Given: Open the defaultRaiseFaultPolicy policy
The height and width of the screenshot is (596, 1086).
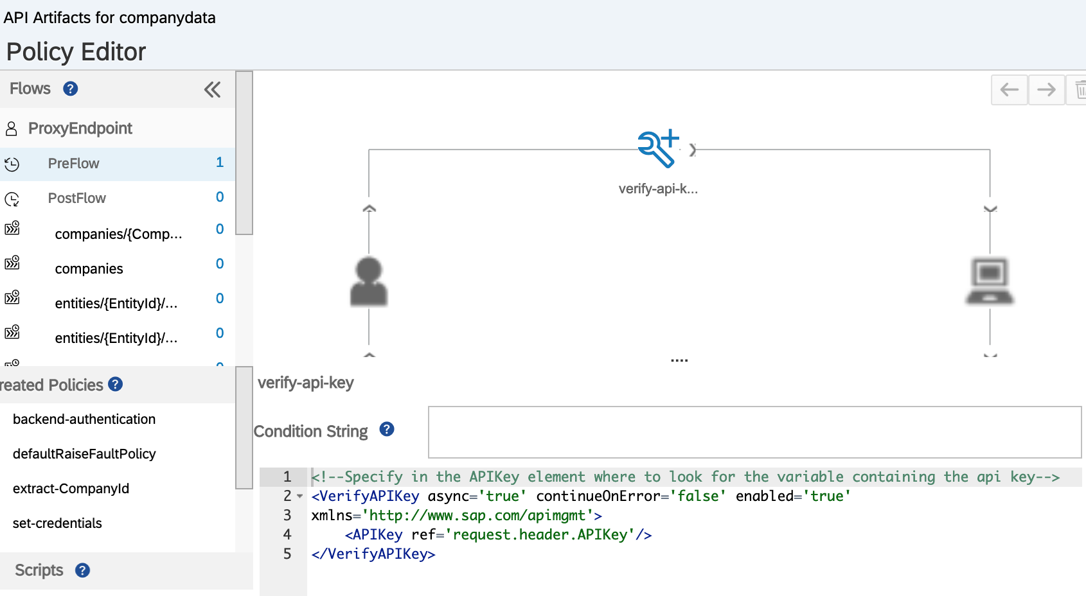Looking at the screenshot, I should coord(84,454).
